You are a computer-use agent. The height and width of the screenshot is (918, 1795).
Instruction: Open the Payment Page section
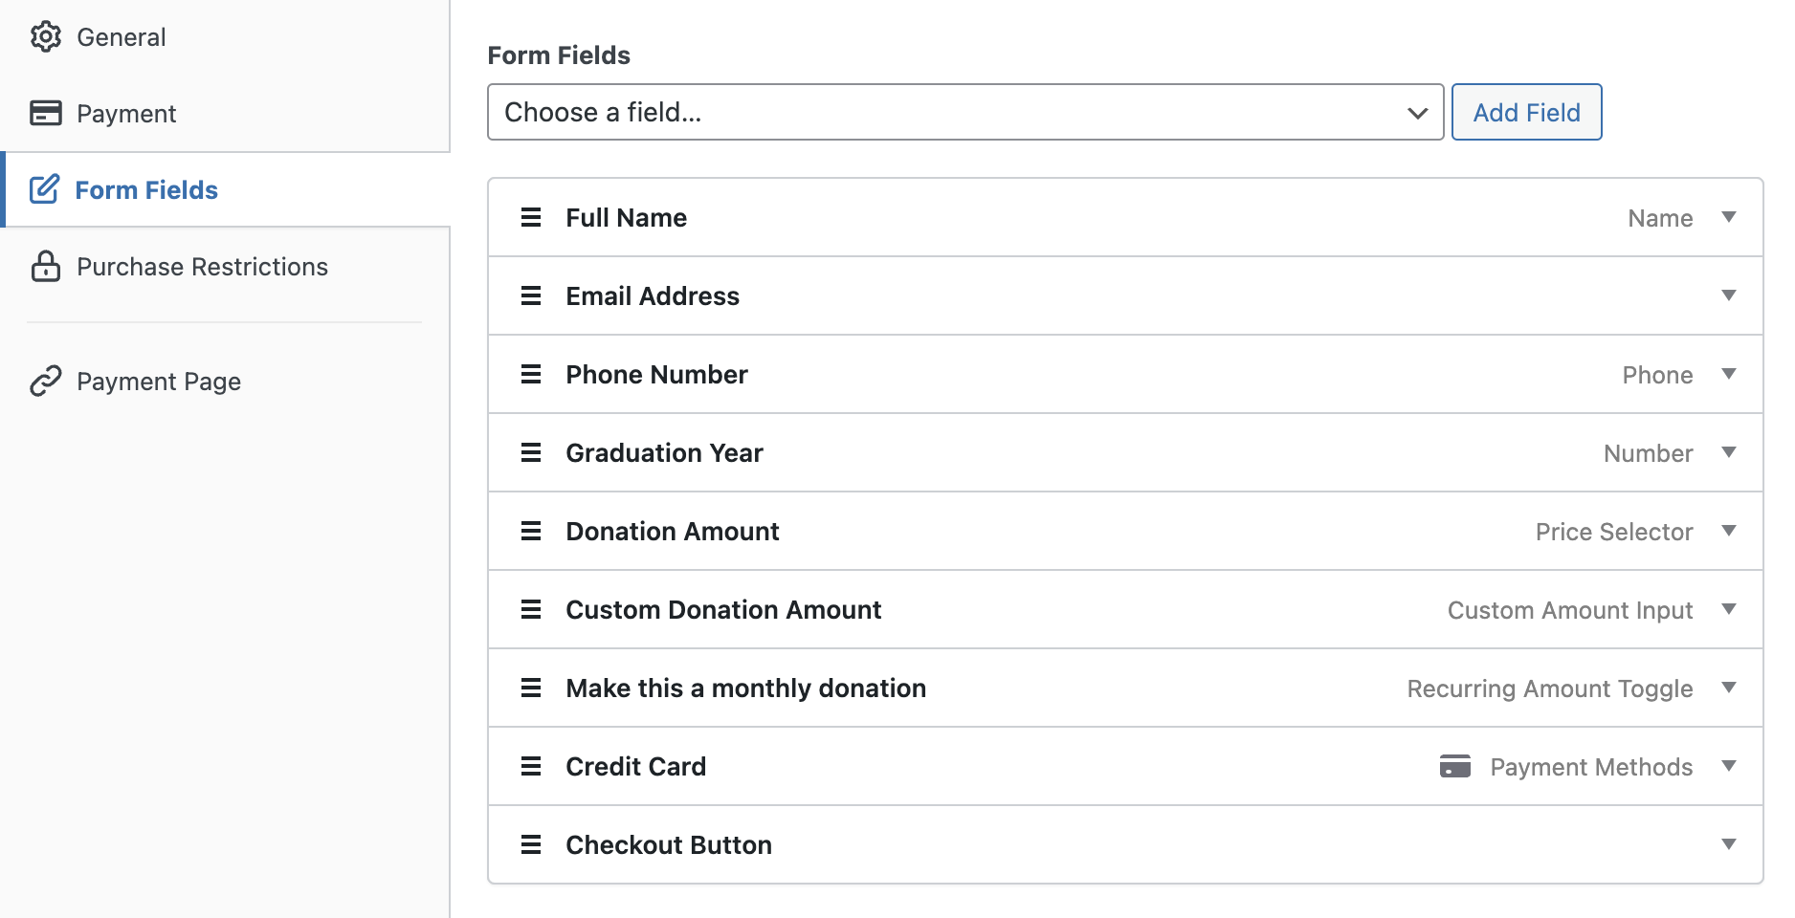coord(158,381)
